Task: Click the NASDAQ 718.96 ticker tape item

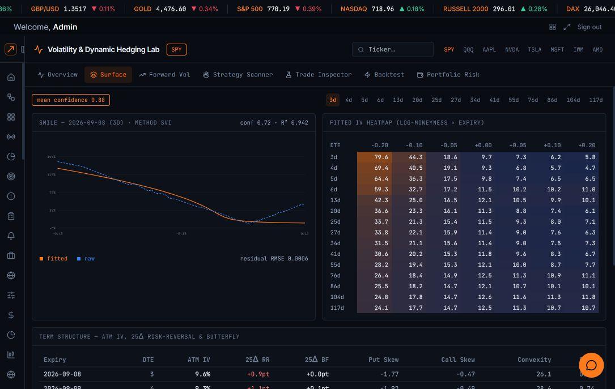Action: pyautogui.click(x=383, y=8)
